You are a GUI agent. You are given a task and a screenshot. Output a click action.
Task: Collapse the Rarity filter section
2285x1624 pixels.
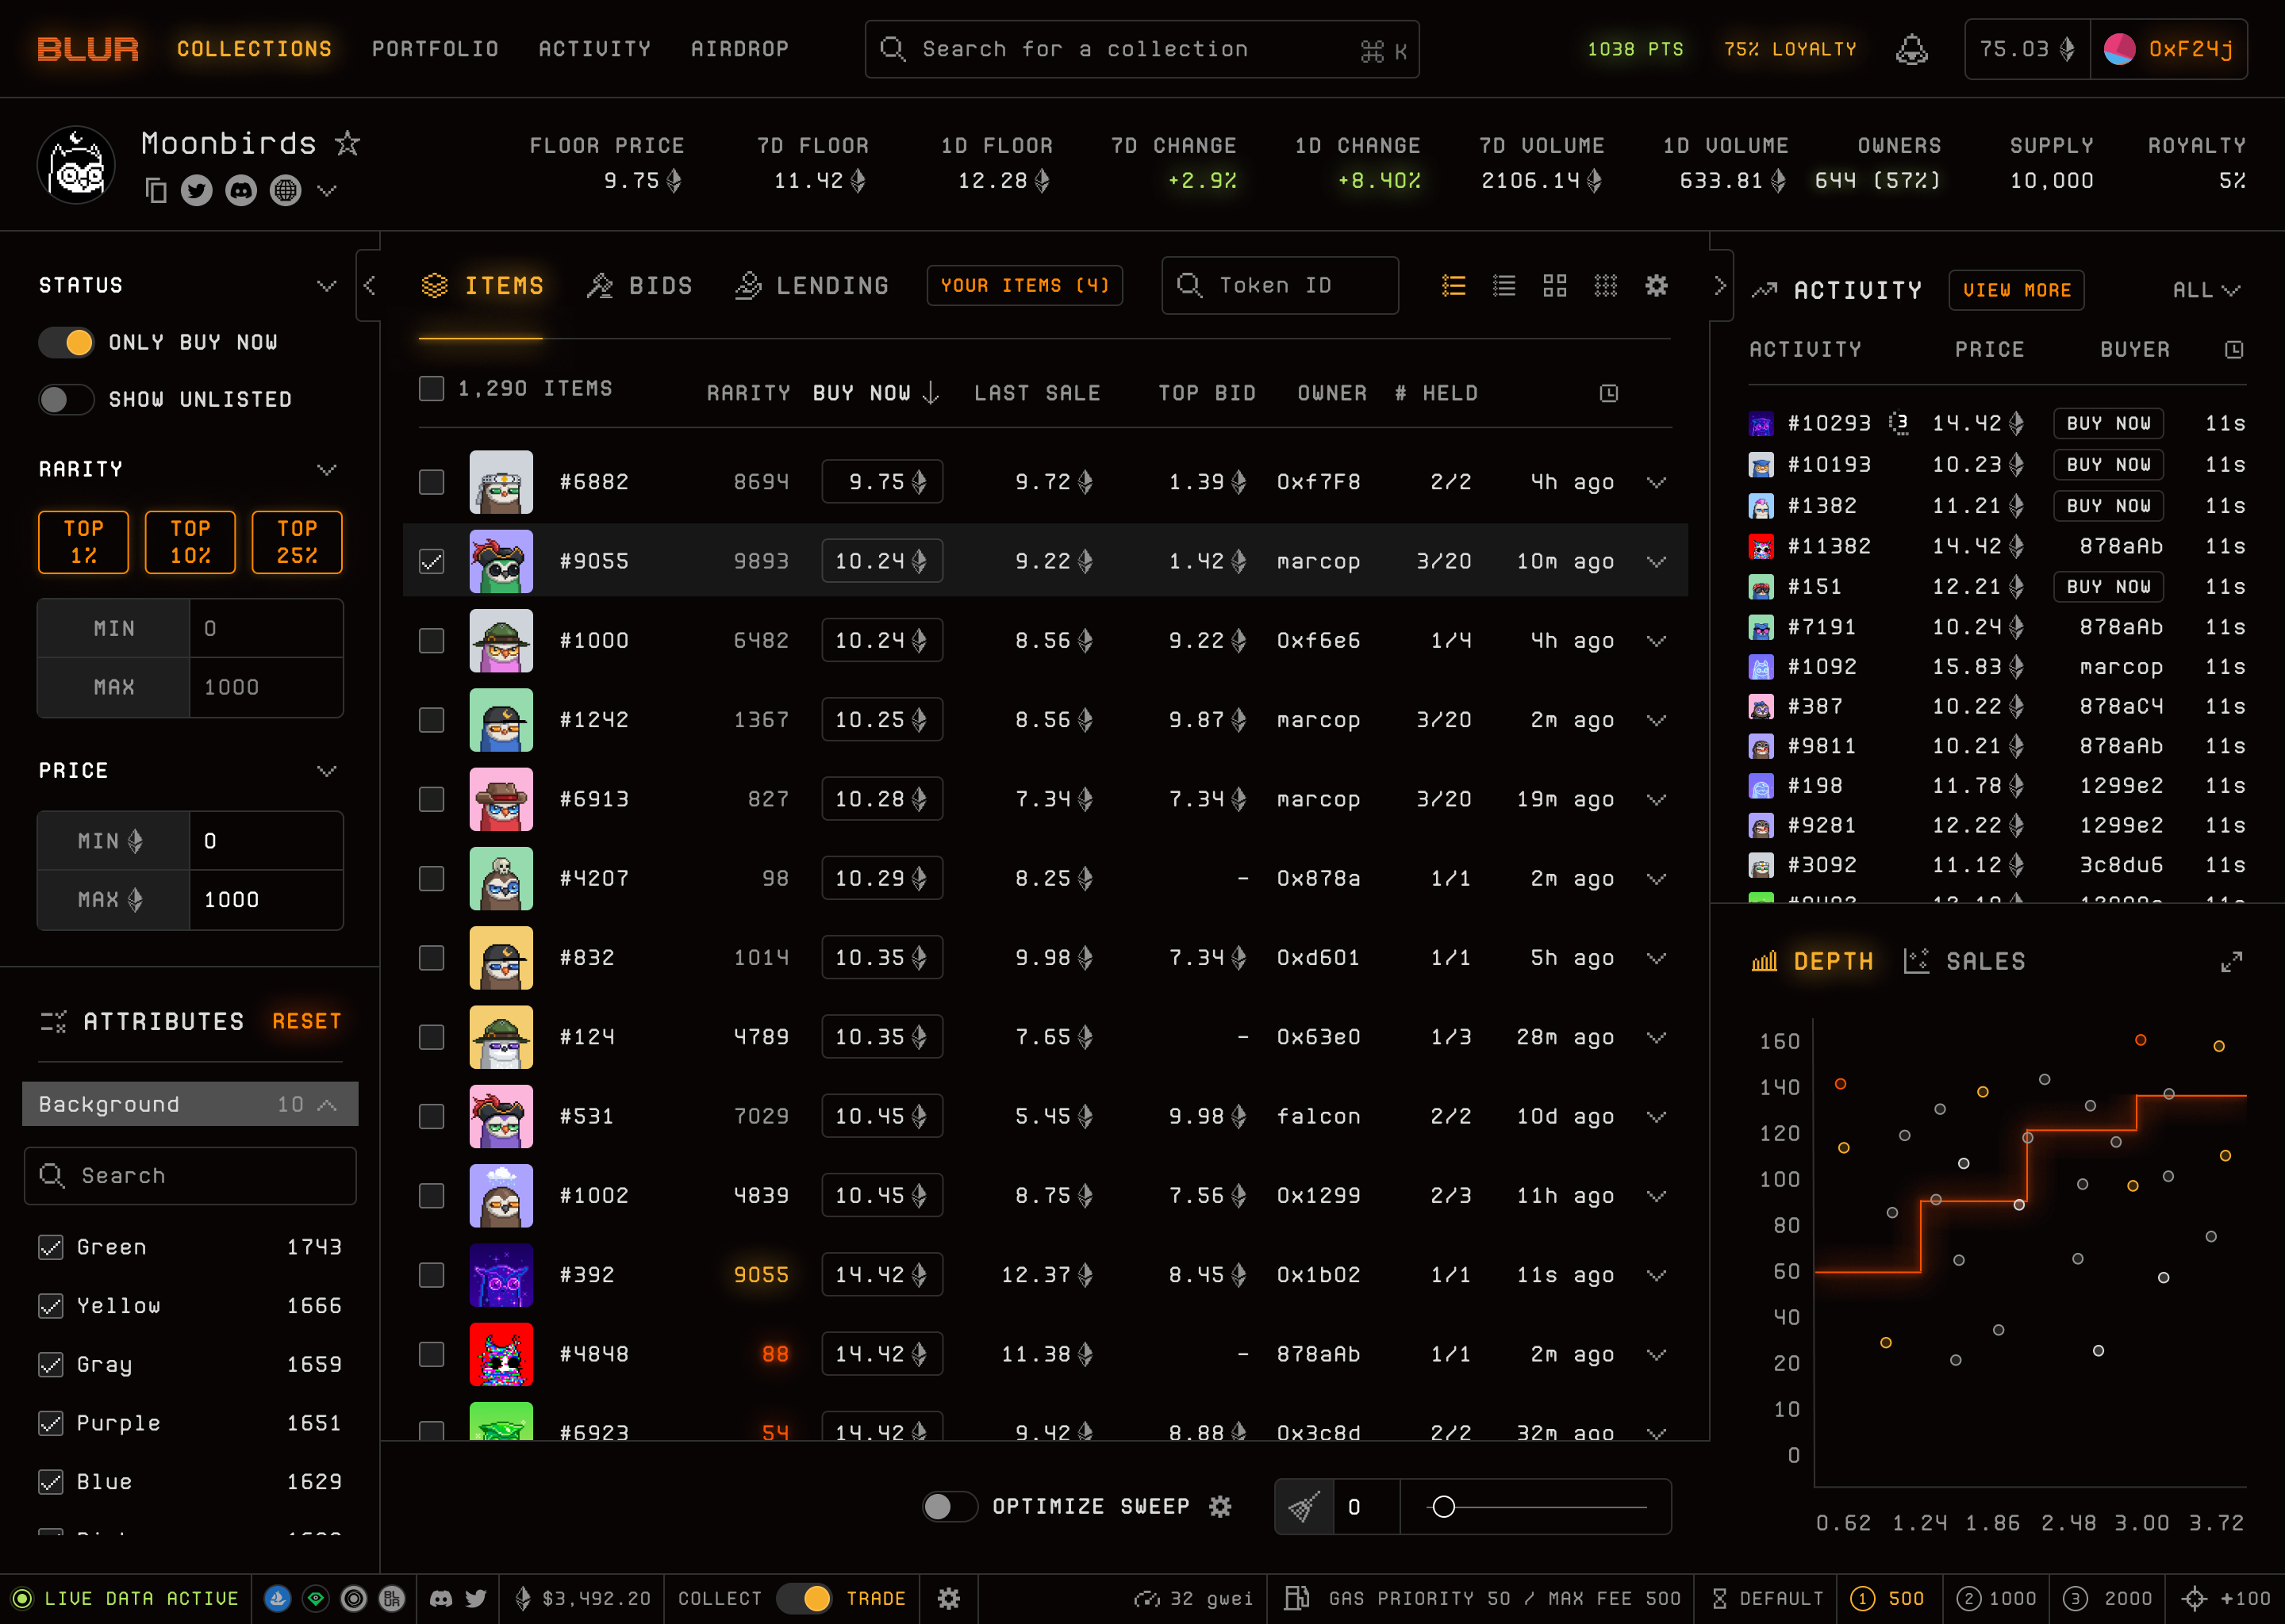click(x=326, y=469)
